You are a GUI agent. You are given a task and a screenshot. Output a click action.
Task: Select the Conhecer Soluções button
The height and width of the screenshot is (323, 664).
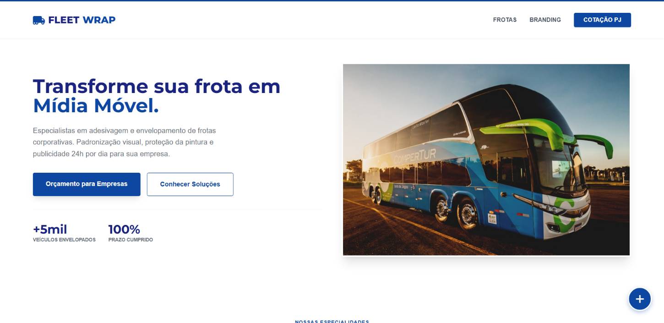(x=190, y=184)
